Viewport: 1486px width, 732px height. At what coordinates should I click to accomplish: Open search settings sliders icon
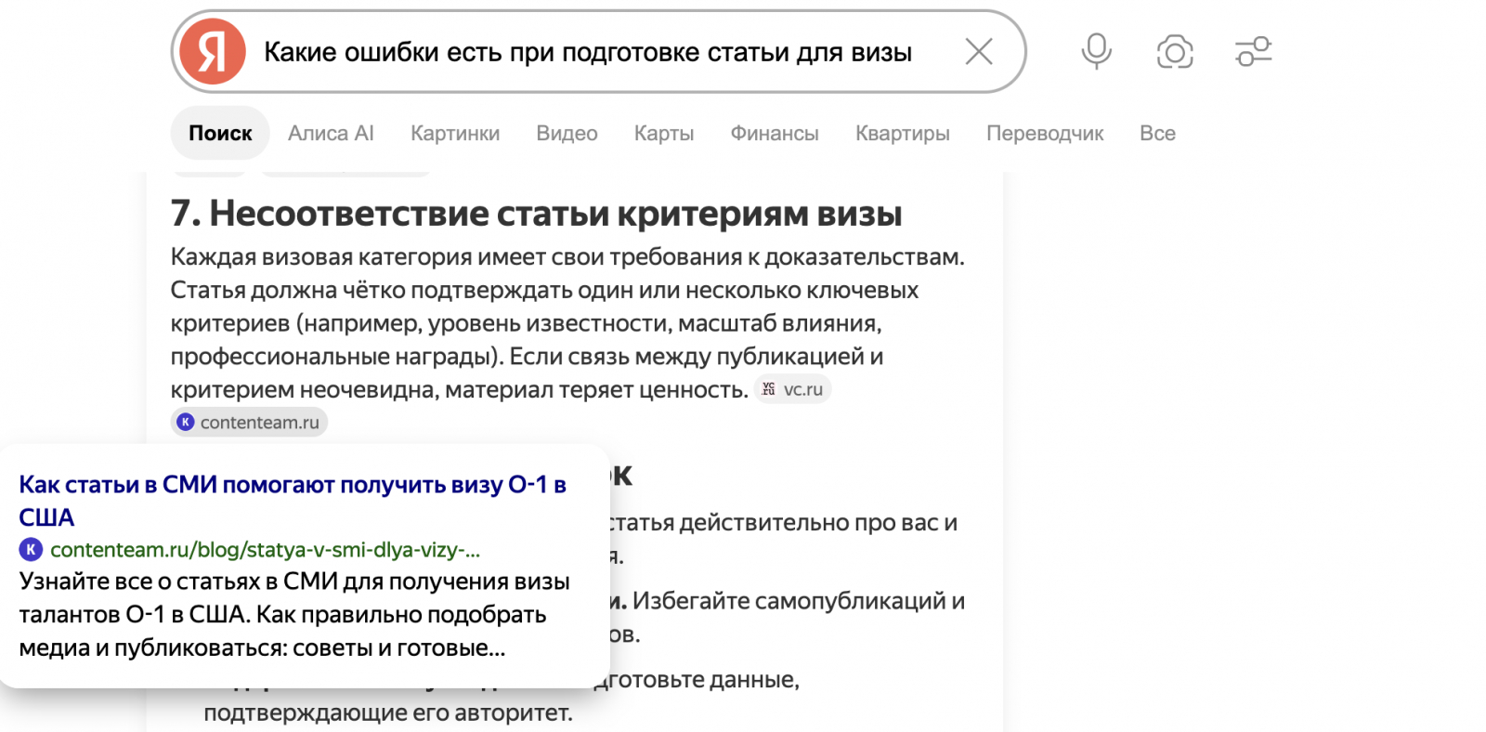[1253, 51]
